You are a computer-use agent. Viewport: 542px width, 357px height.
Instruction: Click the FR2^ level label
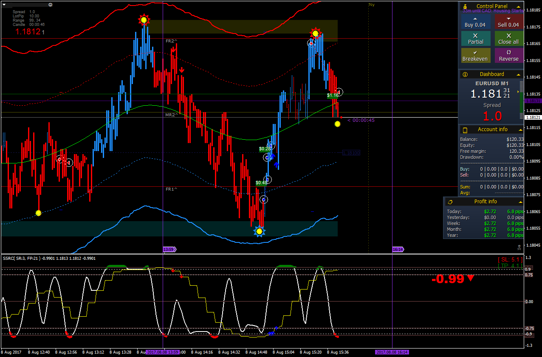(172, 41)
